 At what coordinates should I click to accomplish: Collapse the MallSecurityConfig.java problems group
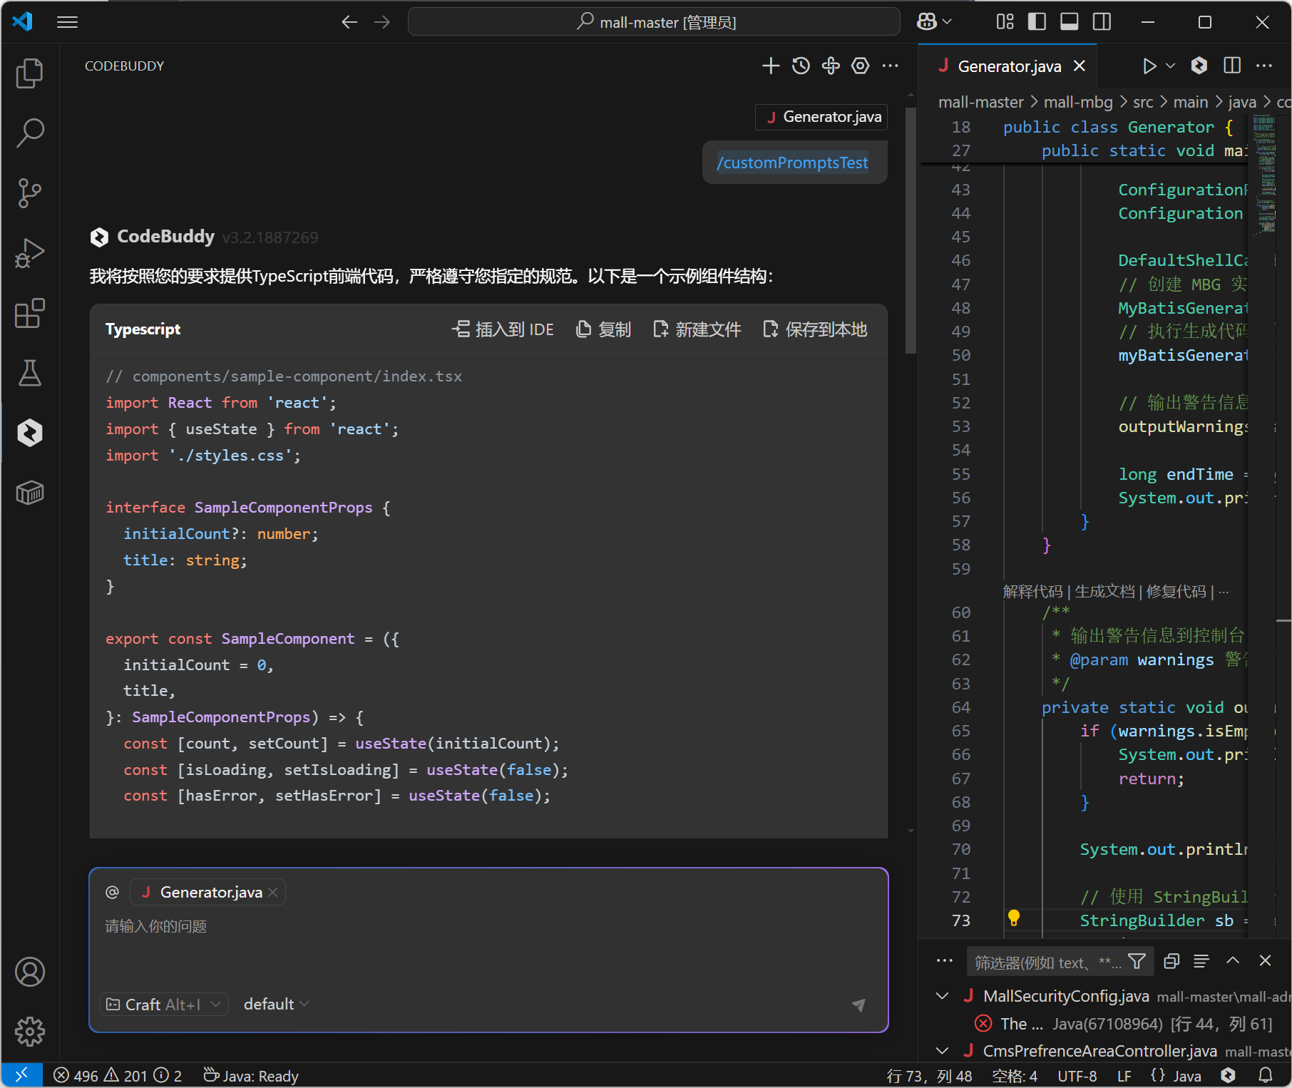(942, 996)
